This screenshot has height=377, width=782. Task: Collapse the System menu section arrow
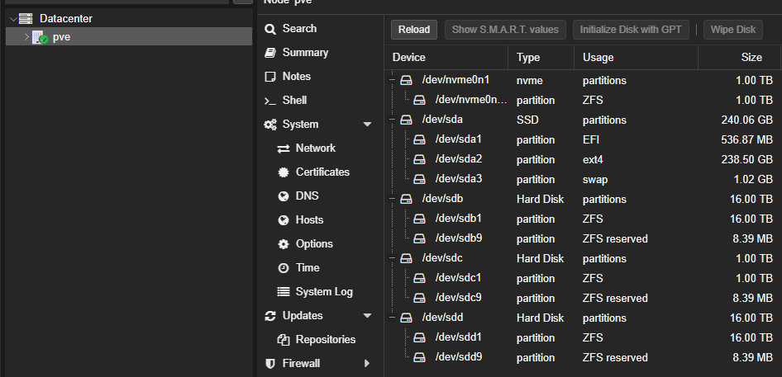[x=368, y=125]
